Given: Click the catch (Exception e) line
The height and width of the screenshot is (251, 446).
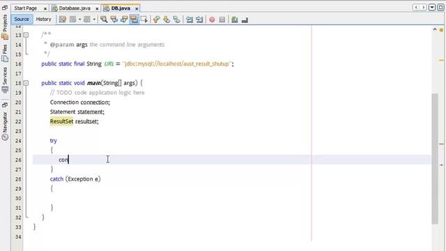Looking at the screenshot, I should [75, 179].
